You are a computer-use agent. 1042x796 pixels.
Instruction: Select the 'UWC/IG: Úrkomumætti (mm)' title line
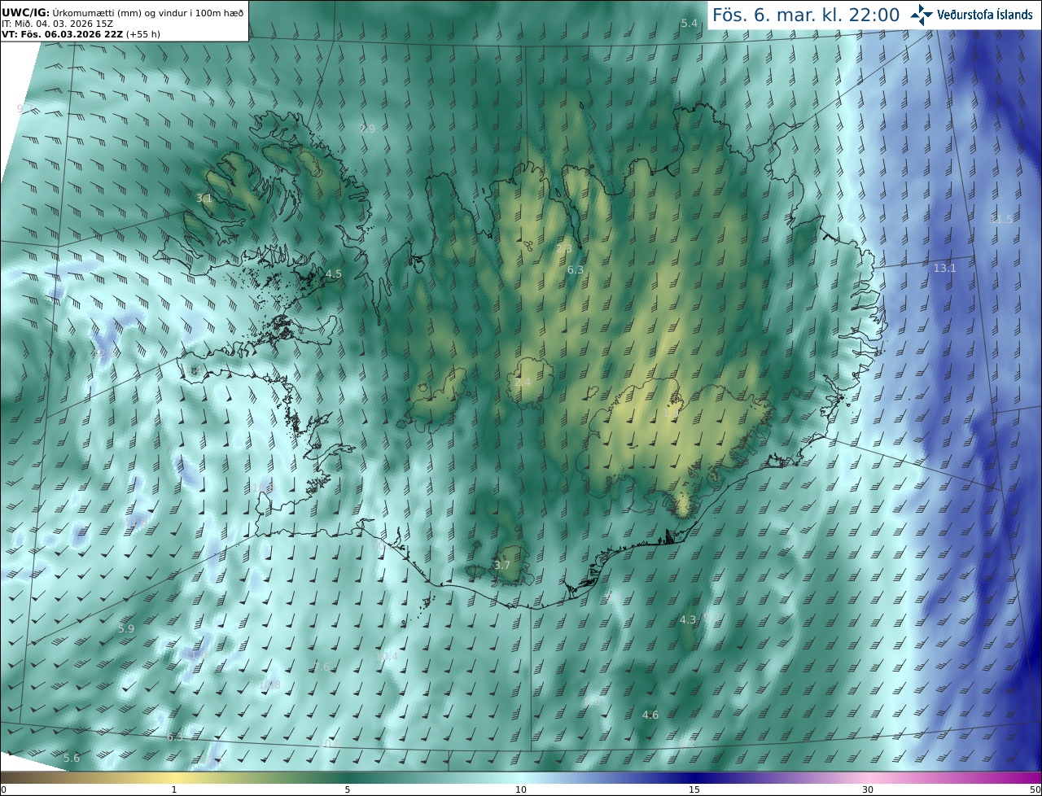point(123,13)
